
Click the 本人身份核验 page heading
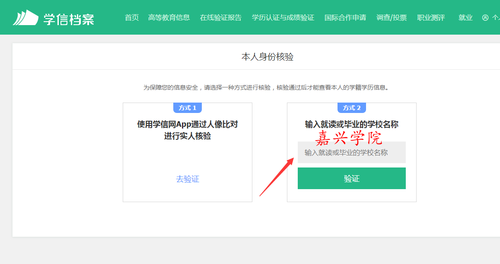[x=267, y=57]
